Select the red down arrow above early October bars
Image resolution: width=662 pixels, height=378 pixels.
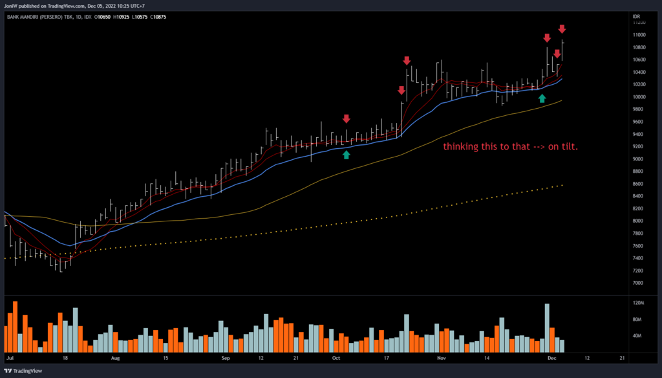(346, 118)
